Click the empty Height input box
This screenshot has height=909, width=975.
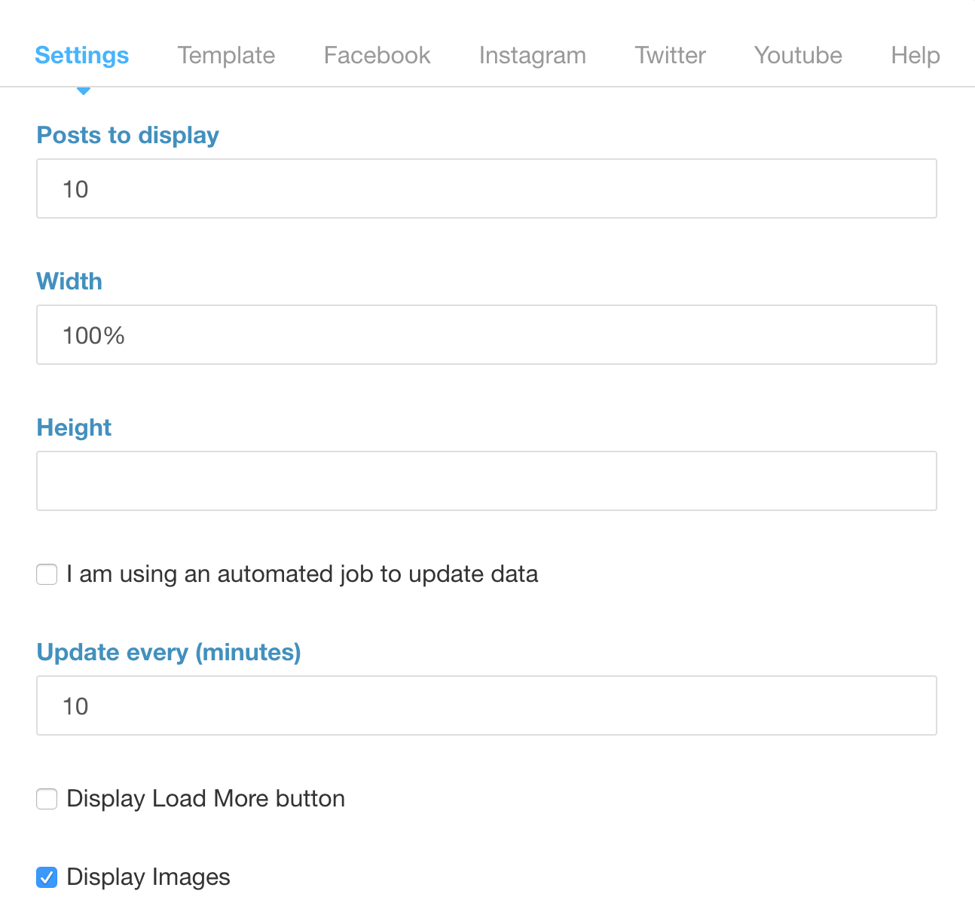pos(486,481)
